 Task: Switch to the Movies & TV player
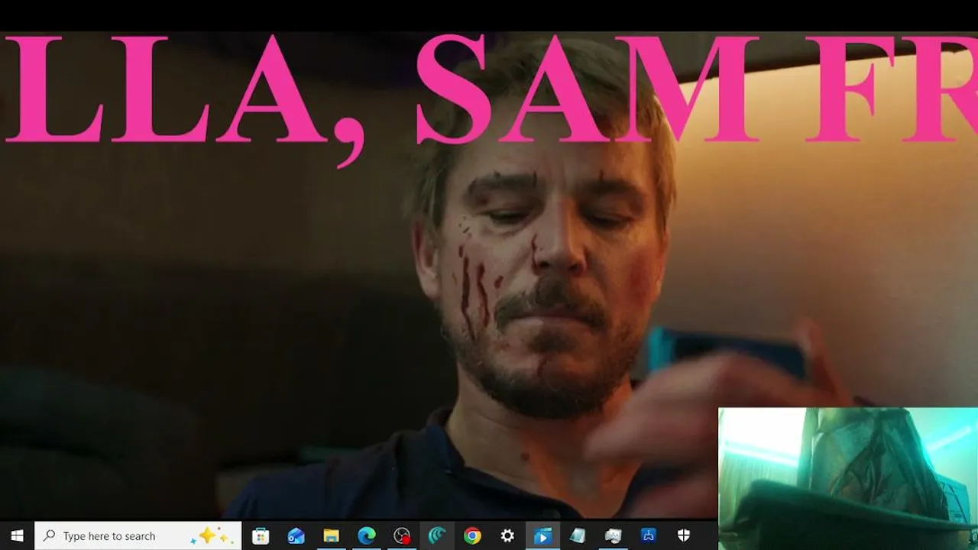542,536
